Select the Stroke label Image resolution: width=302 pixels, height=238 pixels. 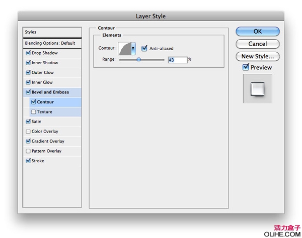tap(38, 161)
